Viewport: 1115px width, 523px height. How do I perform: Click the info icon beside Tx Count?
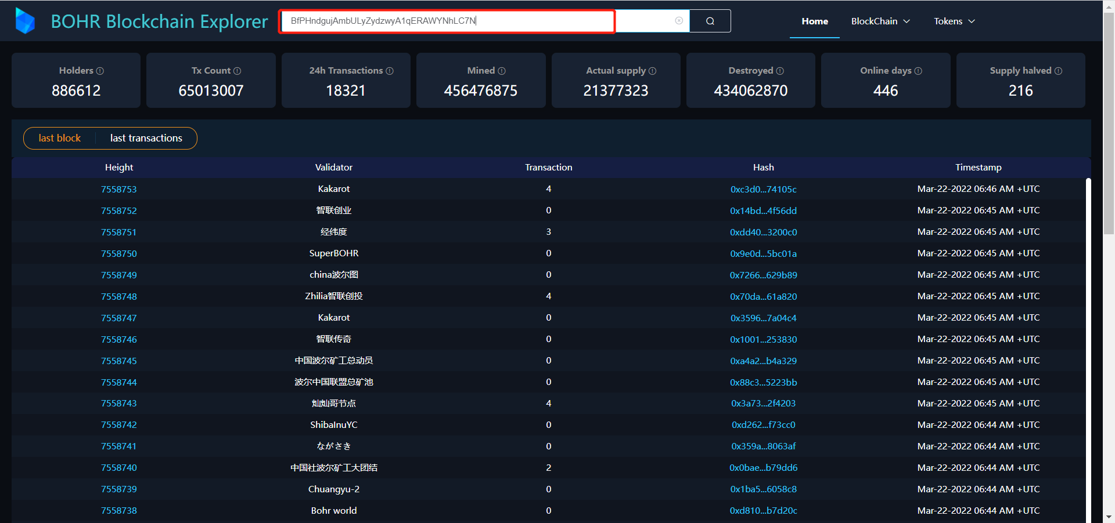click(x=237, y=71)
